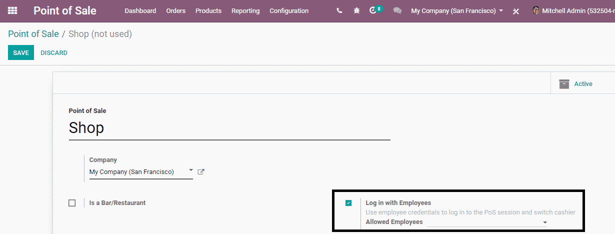Click the tools icon beside company name
This screenshot has width=615, height=234.
pos(516,11)
